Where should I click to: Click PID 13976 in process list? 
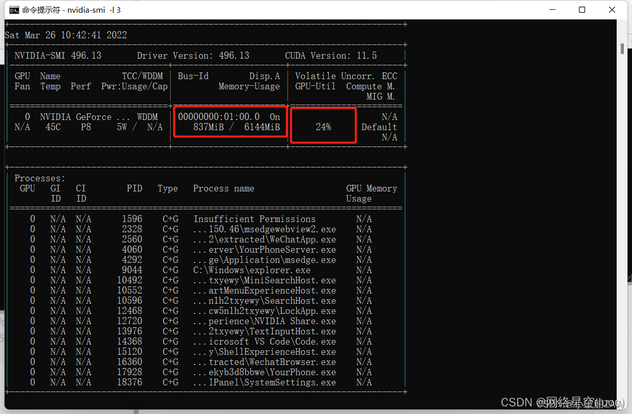click(130, 331)
